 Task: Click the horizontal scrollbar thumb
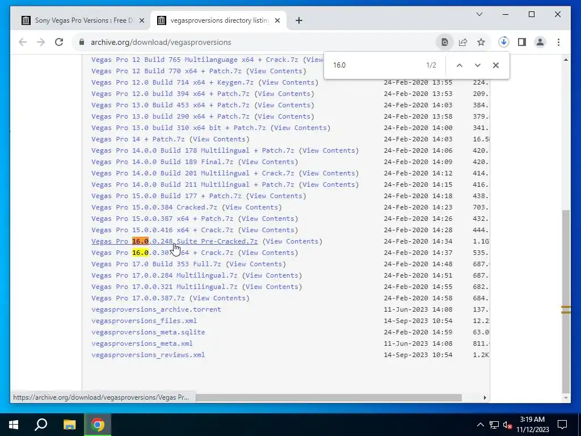(329, 397)
